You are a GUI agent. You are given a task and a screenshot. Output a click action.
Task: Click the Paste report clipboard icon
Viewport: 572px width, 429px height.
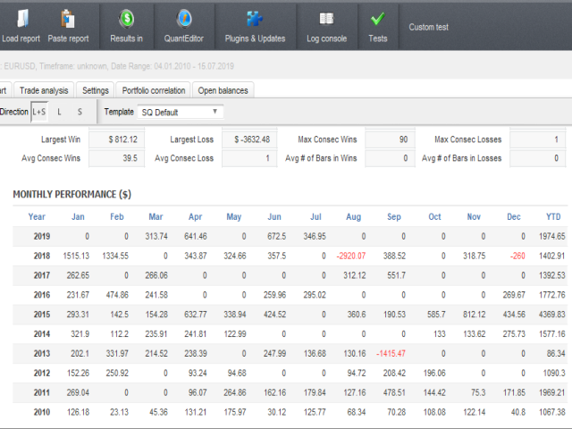click(68, 19)
